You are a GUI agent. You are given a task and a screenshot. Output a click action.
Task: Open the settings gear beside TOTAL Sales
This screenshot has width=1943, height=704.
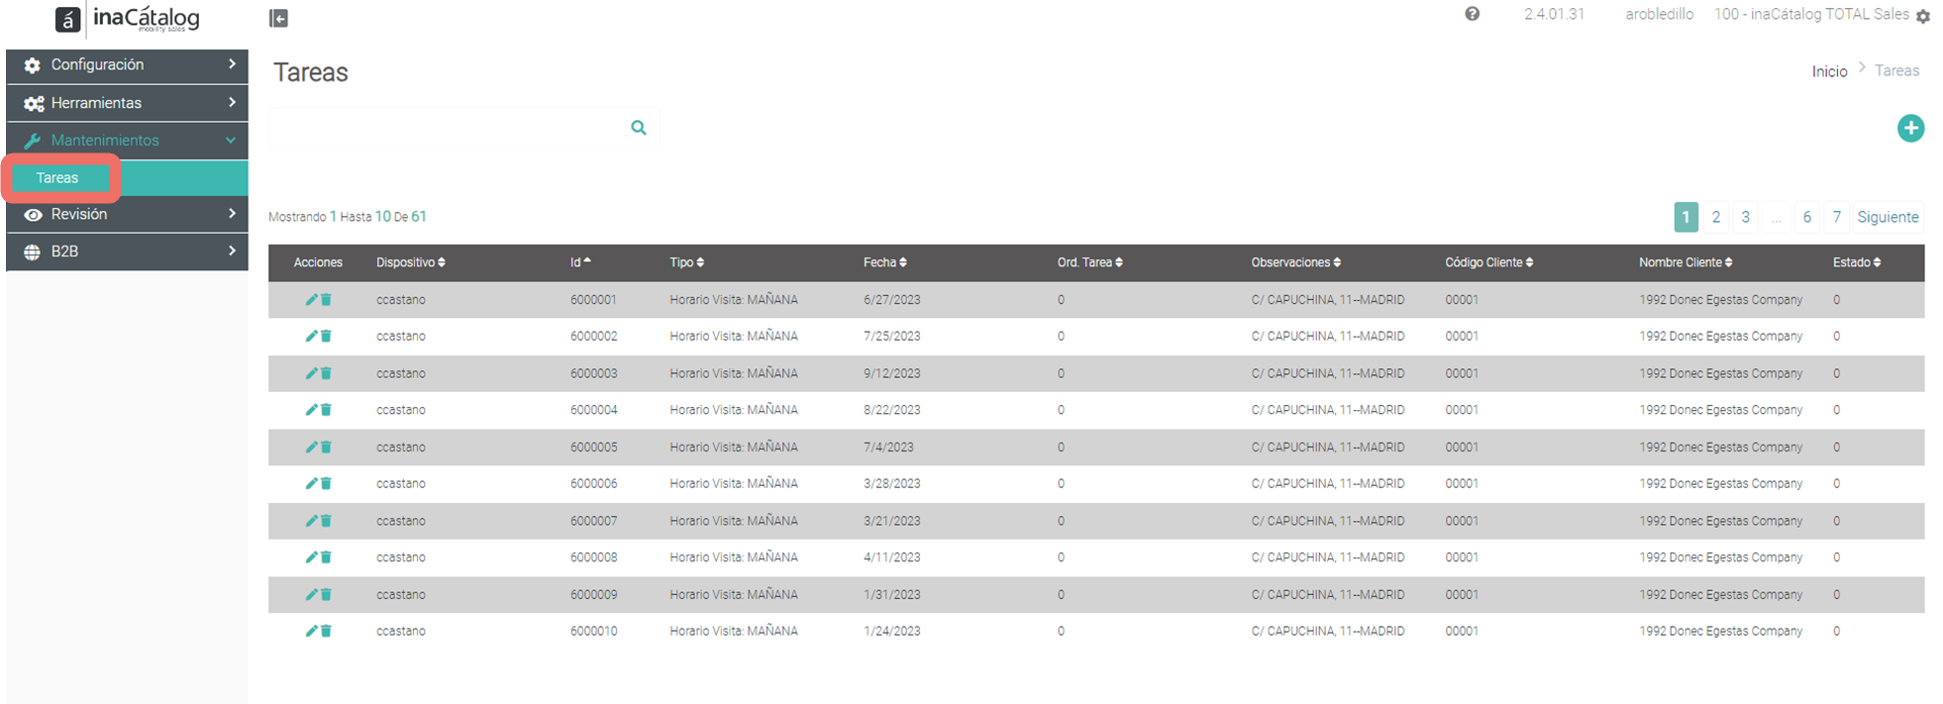click(x=1922, y=16)
